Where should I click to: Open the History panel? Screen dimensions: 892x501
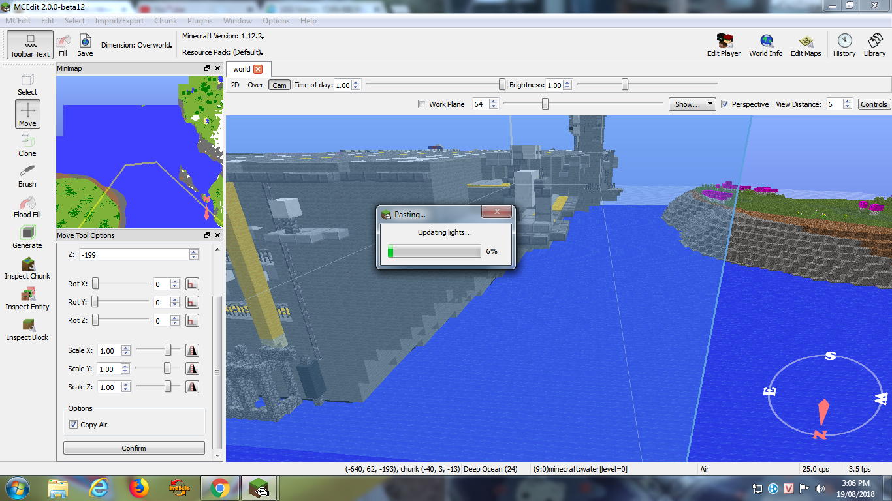click(x=844, y=46)
